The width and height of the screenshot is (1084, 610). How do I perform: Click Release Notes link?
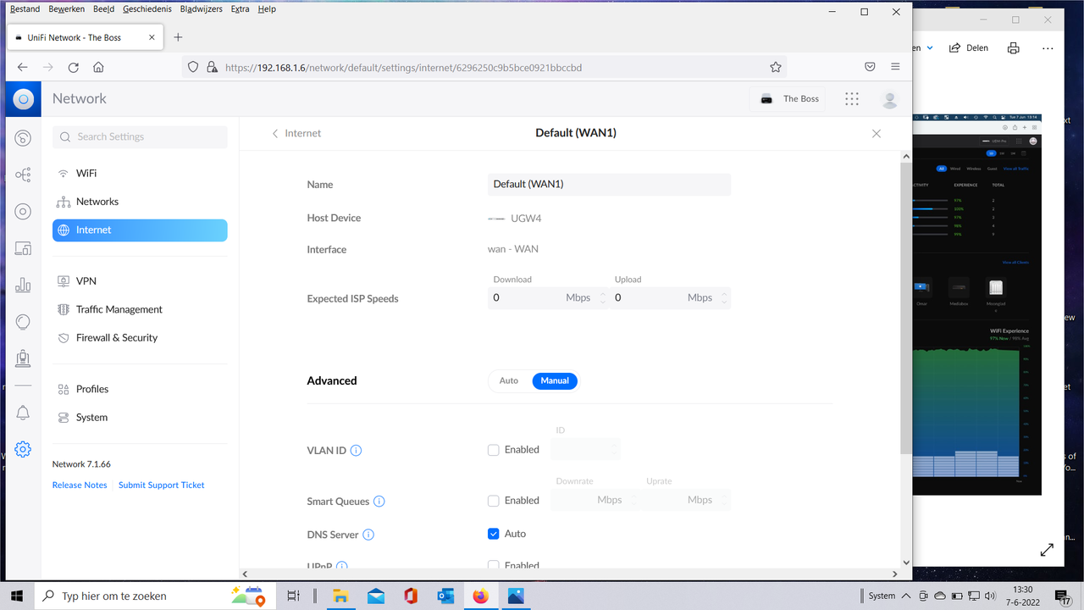coord(80,485)
